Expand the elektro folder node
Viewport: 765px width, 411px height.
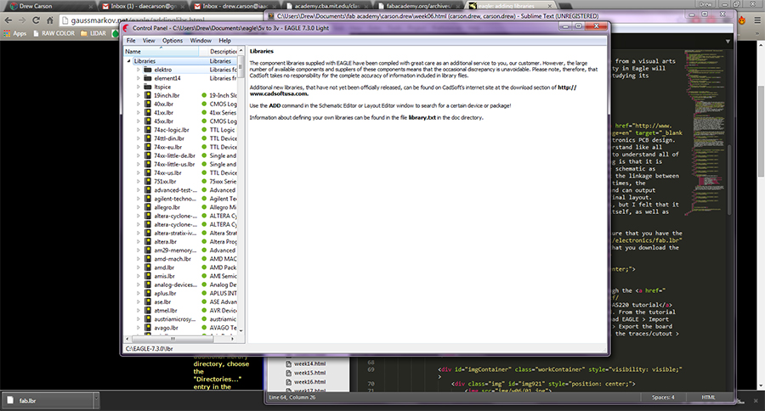tap(138, 70)
